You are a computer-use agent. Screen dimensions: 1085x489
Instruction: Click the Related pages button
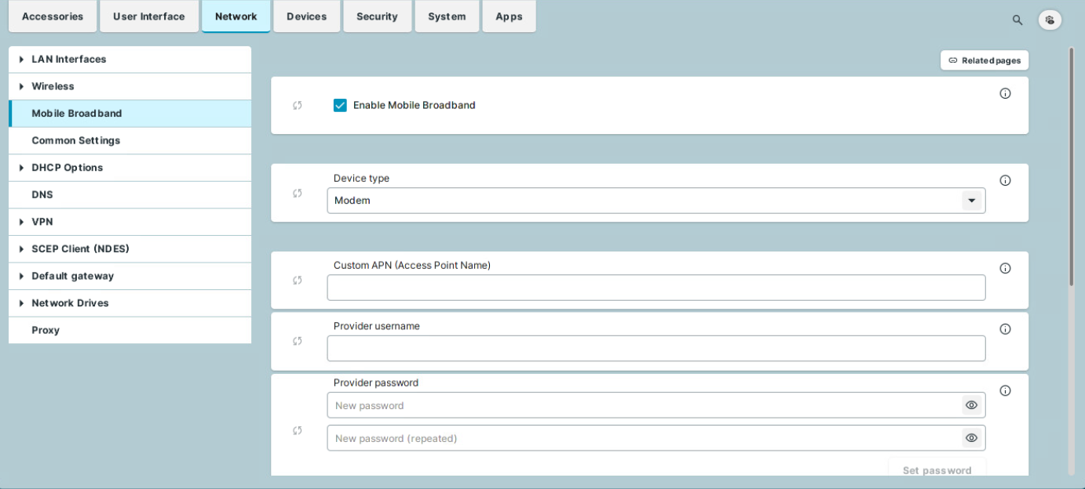pos(985,60)
